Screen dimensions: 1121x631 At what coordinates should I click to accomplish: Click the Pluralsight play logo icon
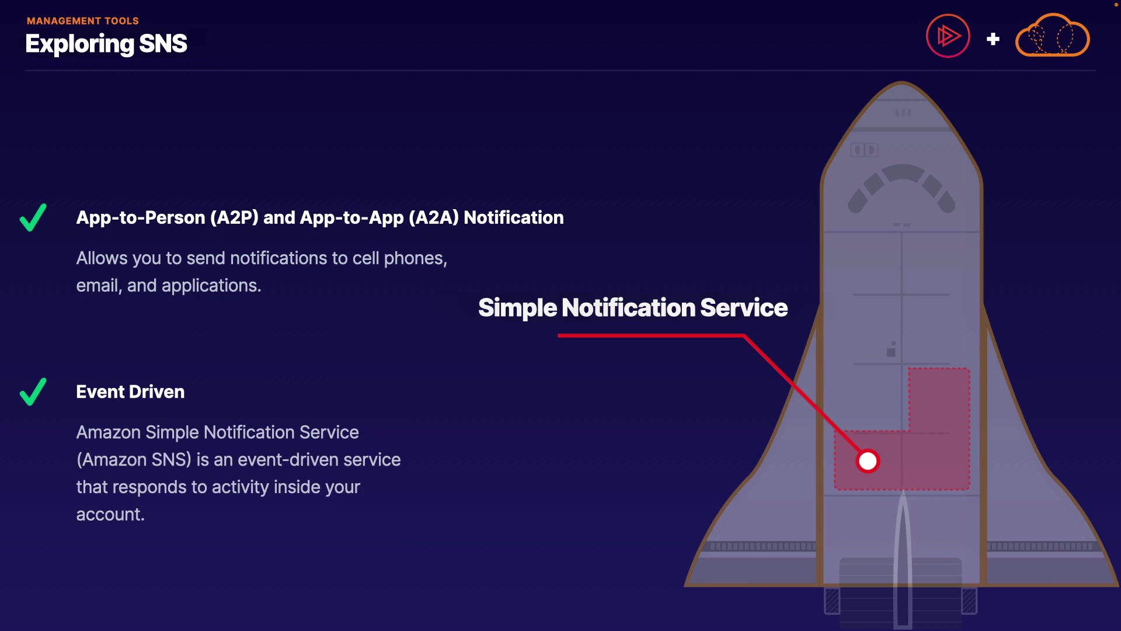tap(948, 36)
